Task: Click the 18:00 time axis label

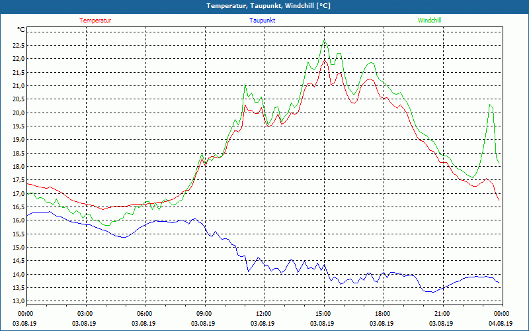Action: click(384, 314)
